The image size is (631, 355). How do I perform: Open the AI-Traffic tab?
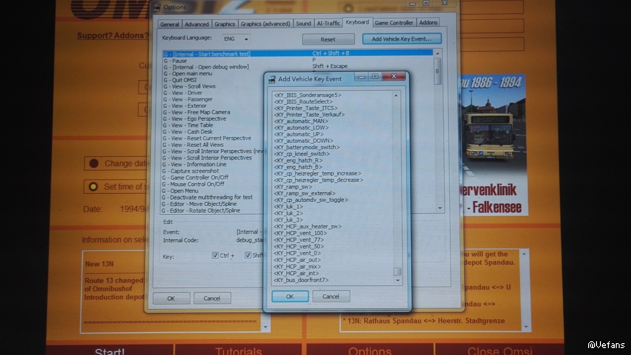[x=329, y=23]
